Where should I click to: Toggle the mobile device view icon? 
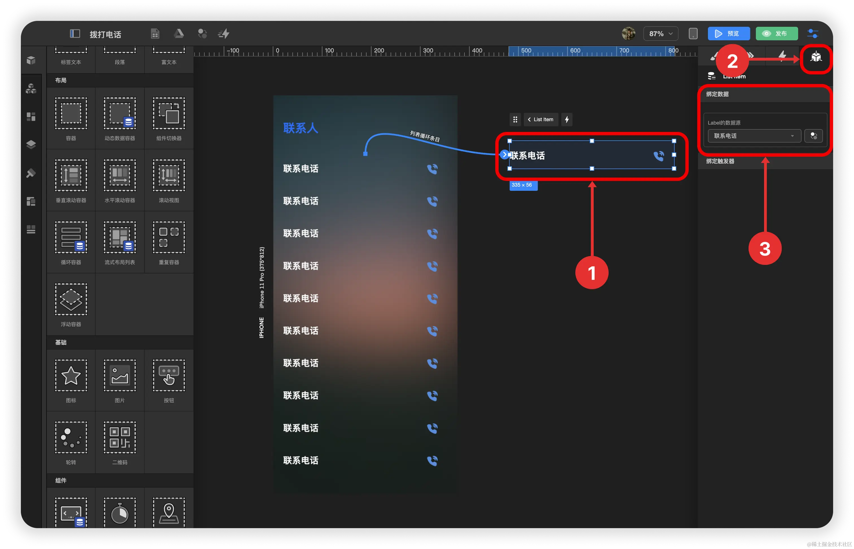(x=693, y=34)
